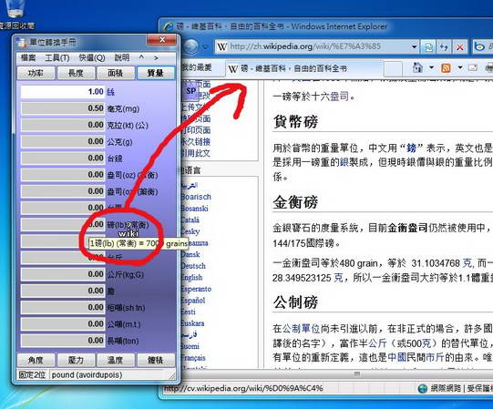Refresh the Wikipedia page in IE
Screen dimensions: 493x409
click(444, 47)
